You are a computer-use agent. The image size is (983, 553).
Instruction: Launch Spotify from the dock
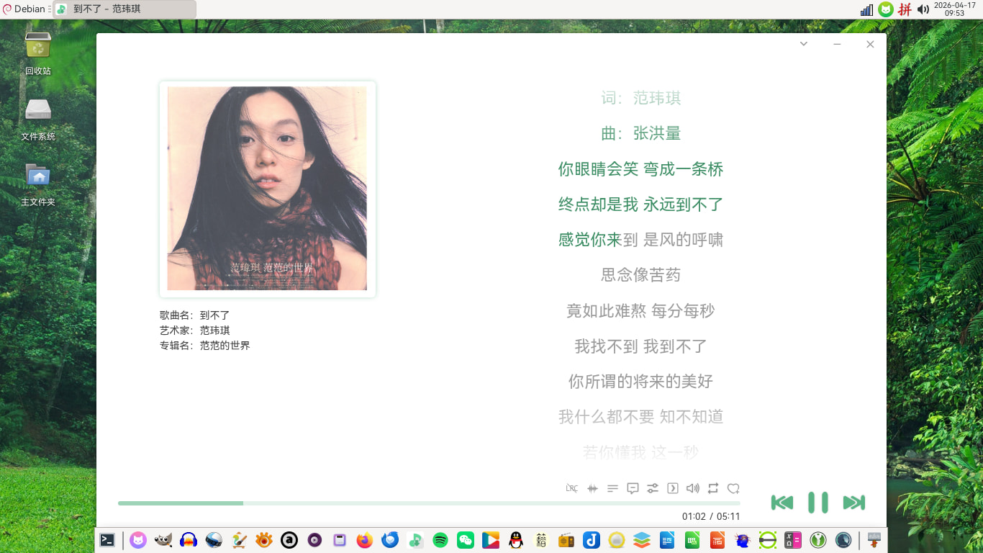(440, 540)
